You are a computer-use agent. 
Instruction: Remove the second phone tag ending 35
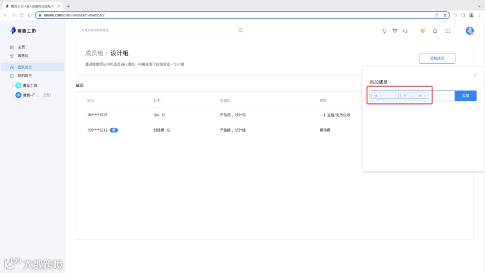[x=425, y=96]
